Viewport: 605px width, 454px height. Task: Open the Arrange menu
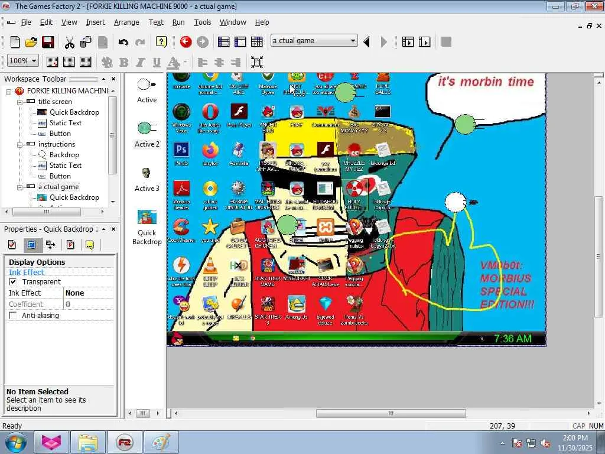[126, 22]
